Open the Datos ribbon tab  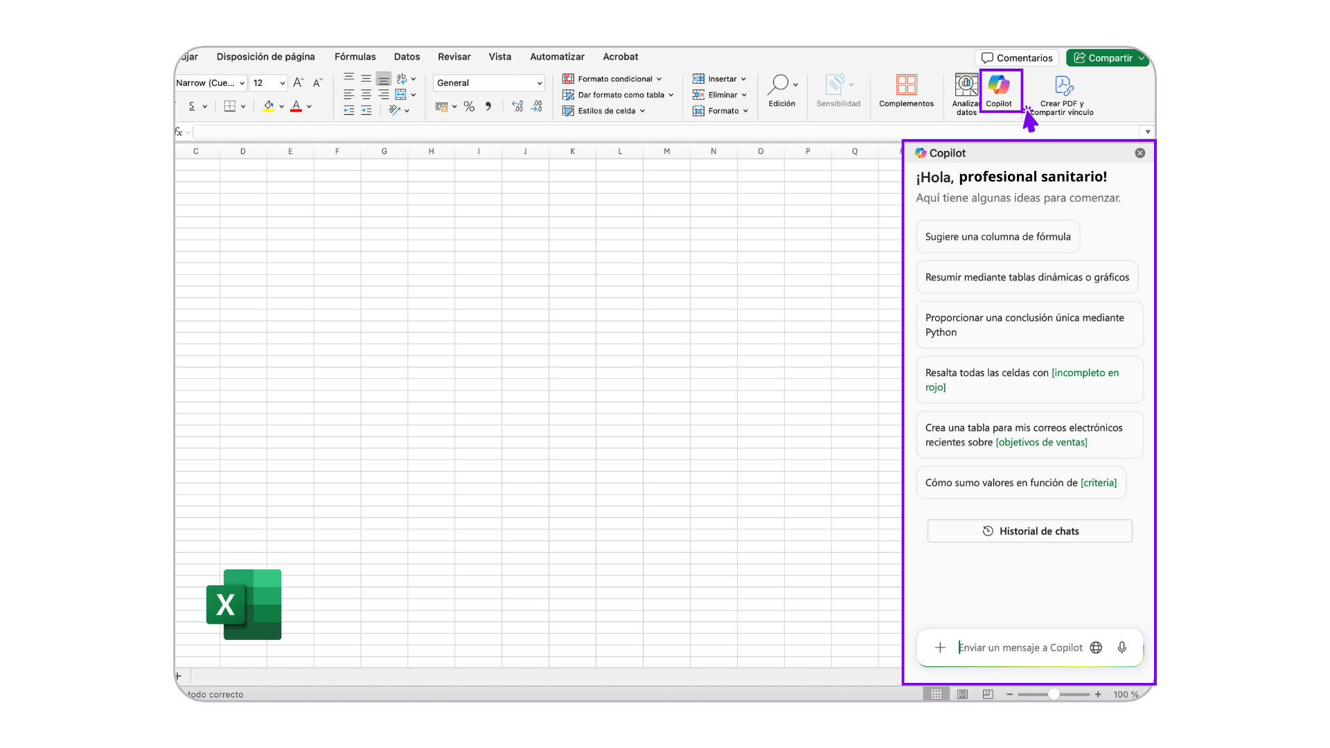tap(407, 57)
